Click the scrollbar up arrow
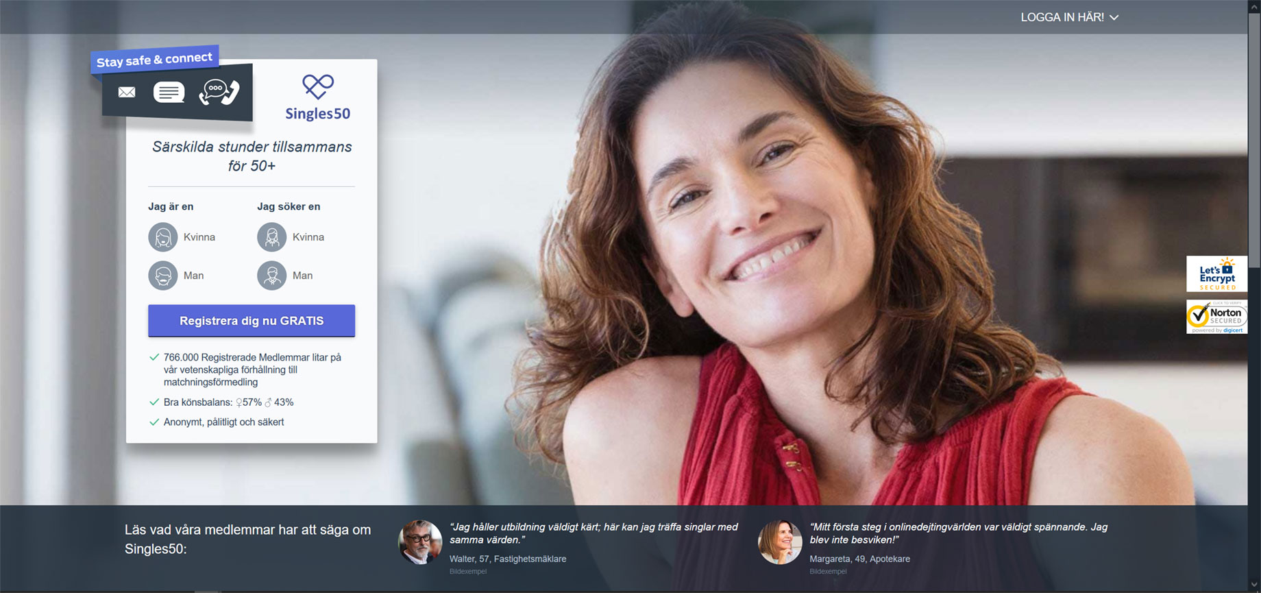The width and height of the screenshot is (1261, 593). (1254, 5)
